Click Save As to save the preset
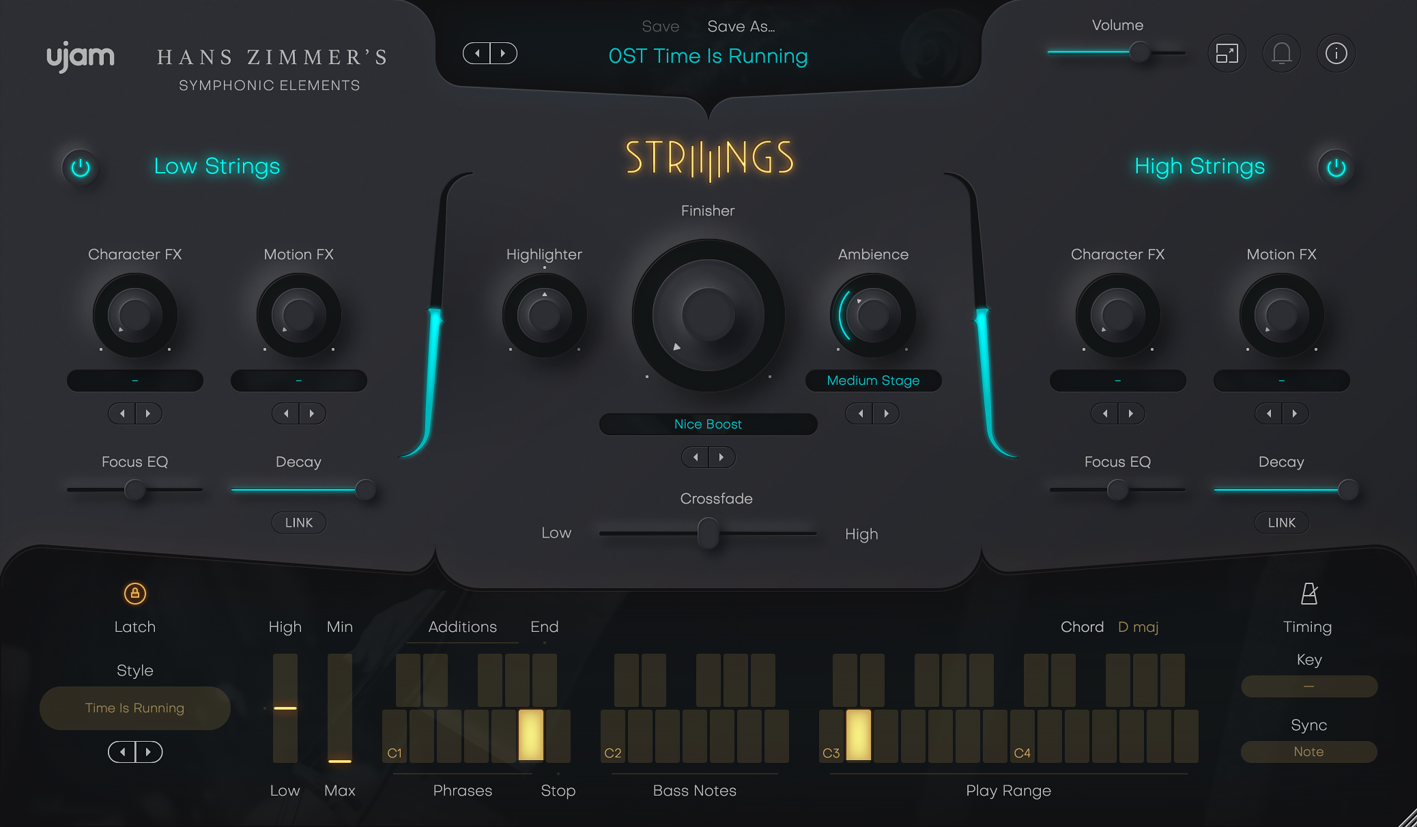This screenshot has width=1417, height=827. (x=741, y=27)
